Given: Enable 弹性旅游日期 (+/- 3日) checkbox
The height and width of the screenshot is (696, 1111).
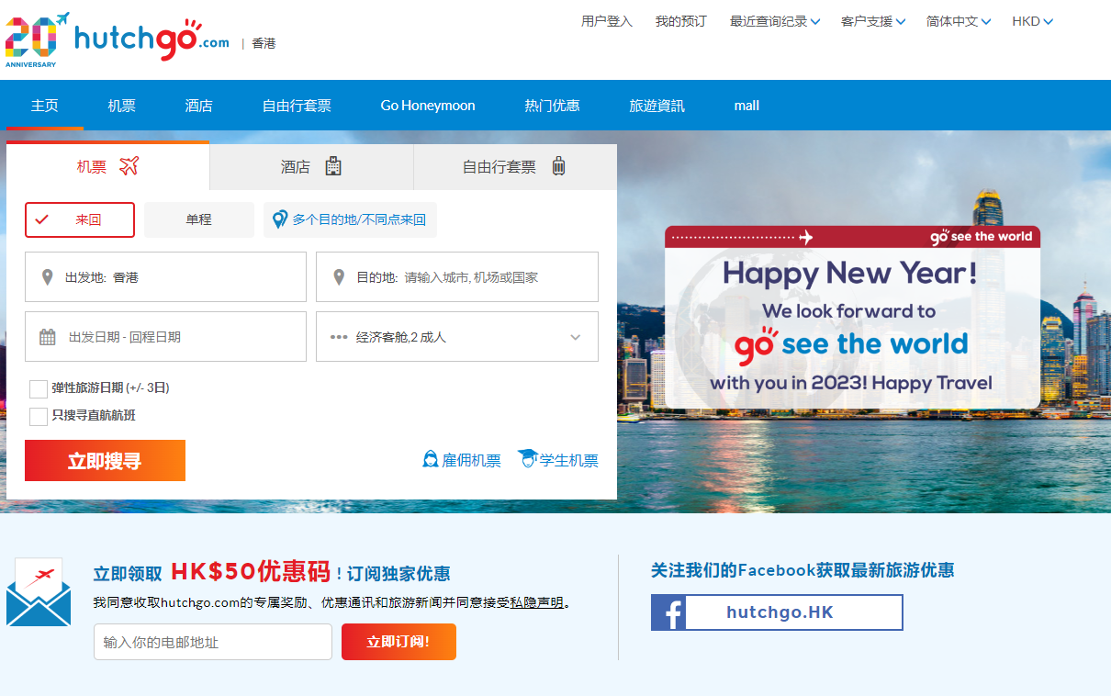Looking at the screenshot, I should [x=38, y=388].
